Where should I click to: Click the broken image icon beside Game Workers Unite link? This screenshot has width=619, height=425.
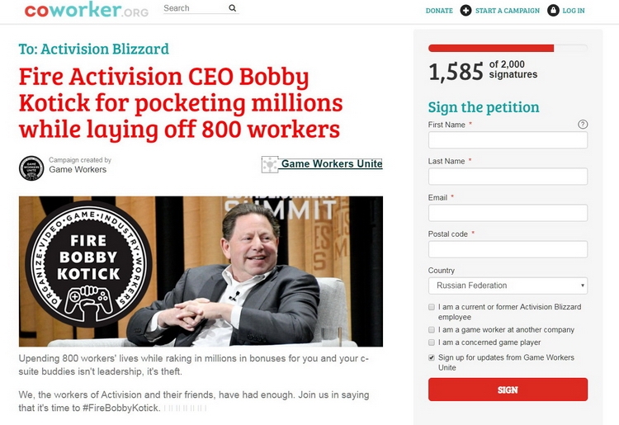270,164
